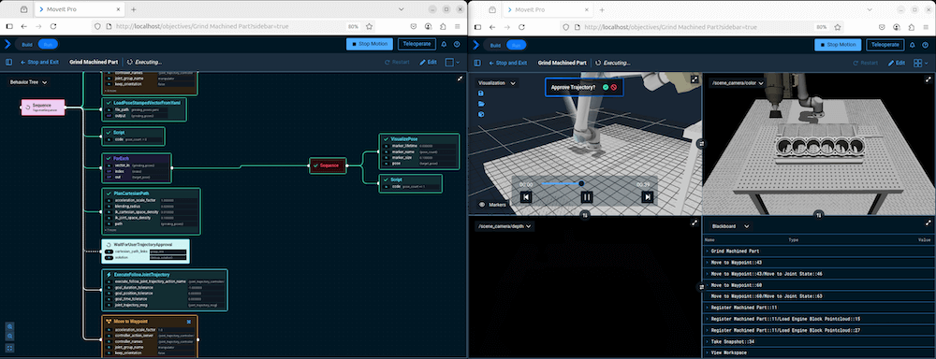Reload page in left browser window
This screenshot has width=936, height=359.
point(53,27)
